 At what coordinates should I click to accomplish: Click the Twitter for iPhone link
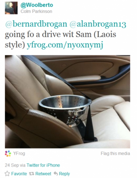[43, 165]
